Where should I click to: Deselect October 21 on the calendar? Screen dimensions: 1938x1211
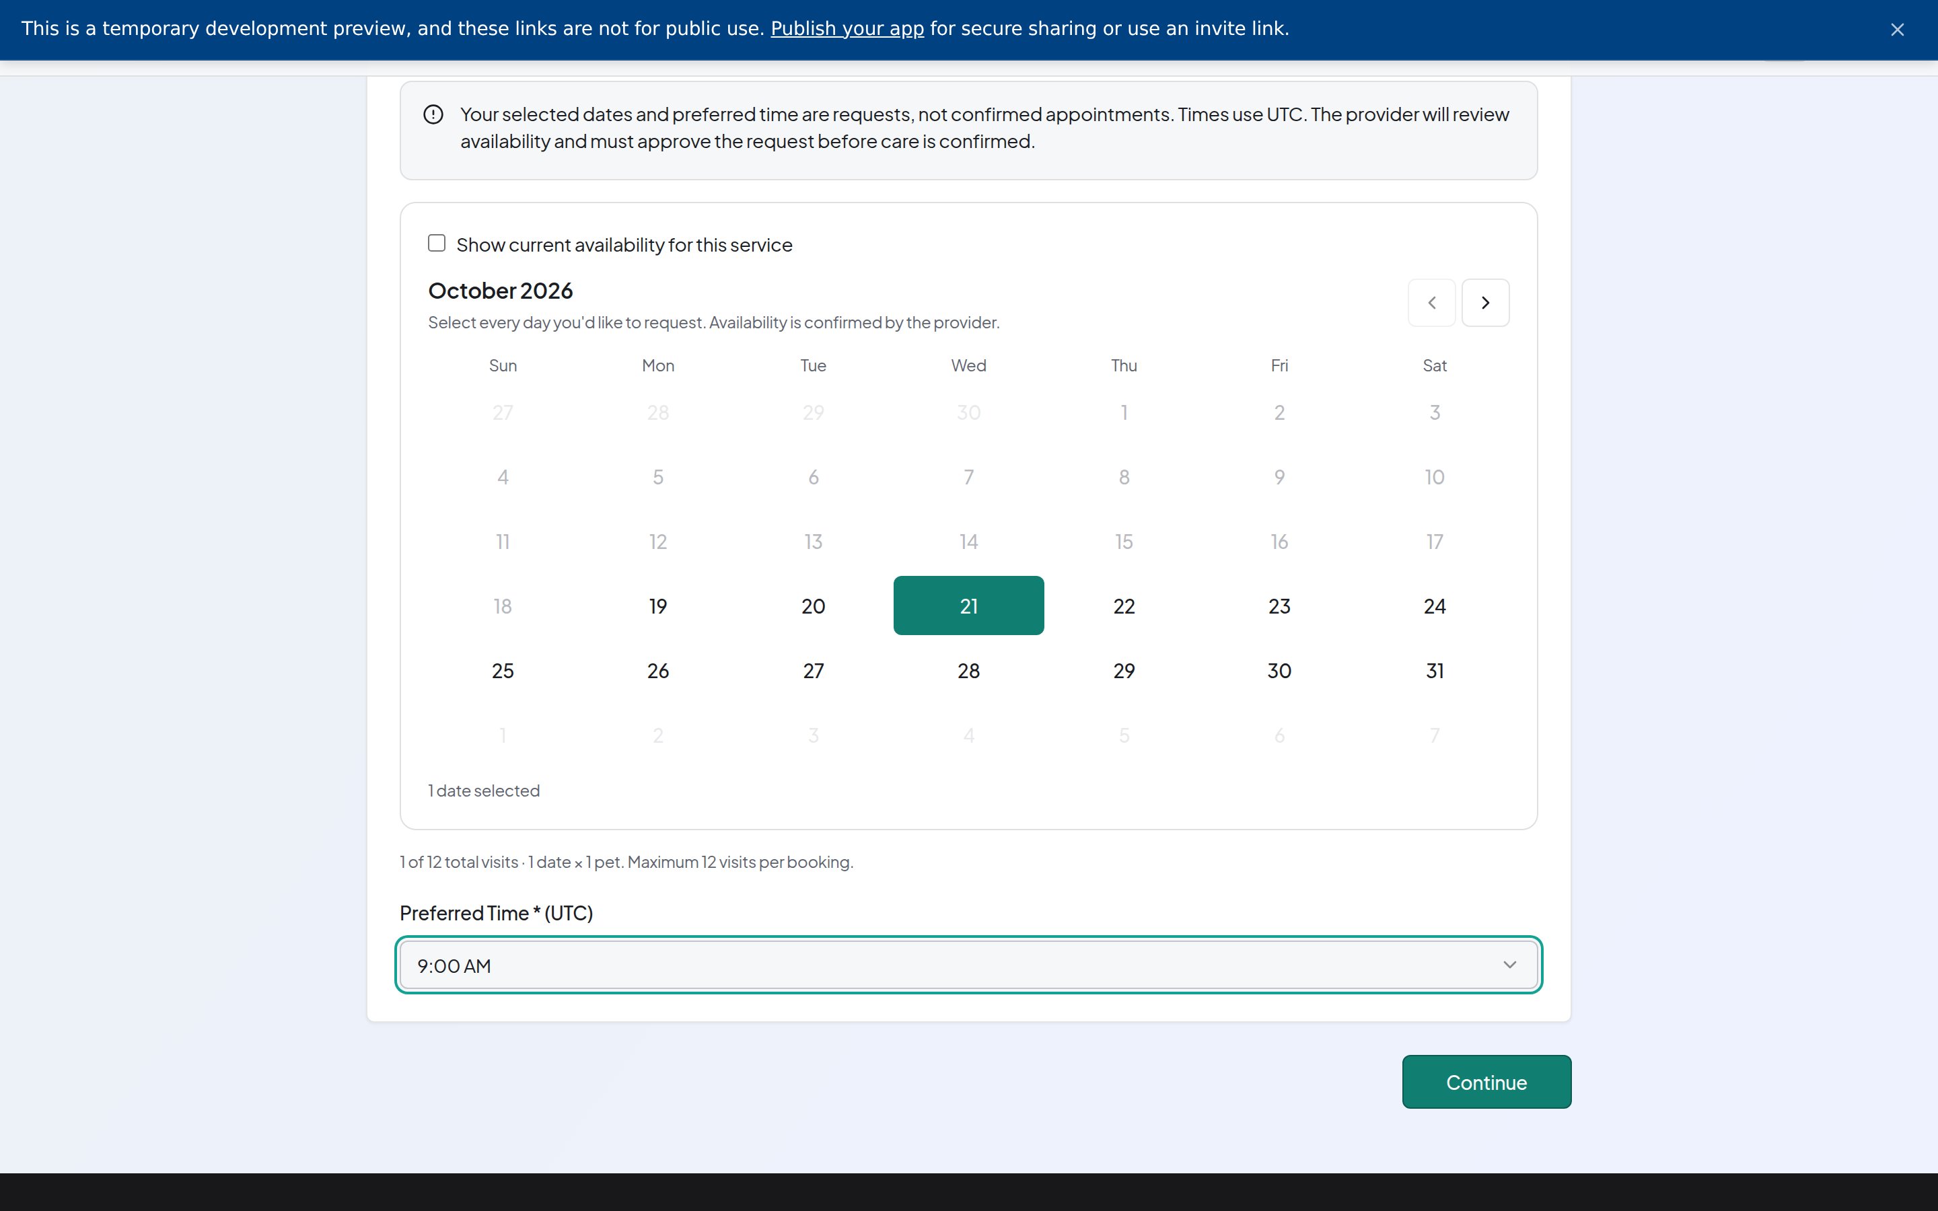[x=968, y=605]
